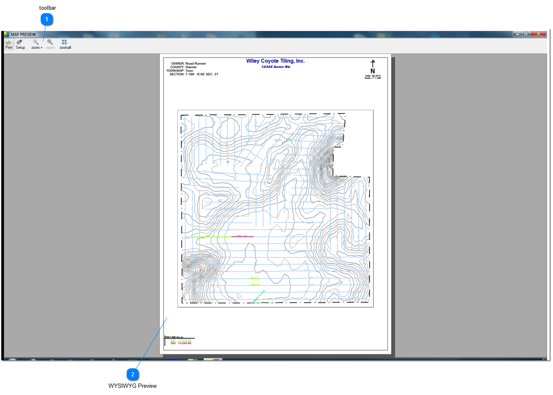Image resolution: width=553 pixels, height=395 pixels.
Task: Click callout marker 1 labeled toolbar
Action: 47,19
